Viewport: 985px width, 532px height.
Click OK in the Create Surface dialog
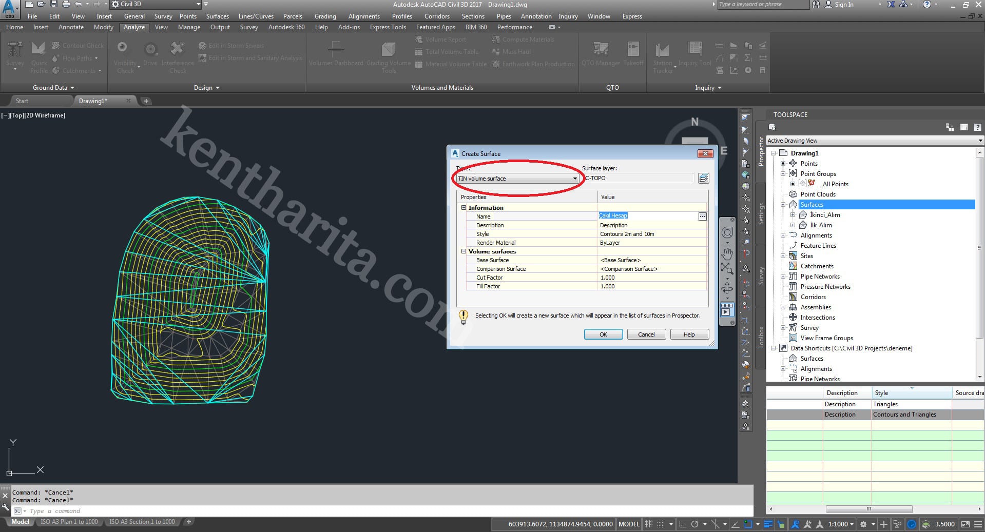point(603,334)
